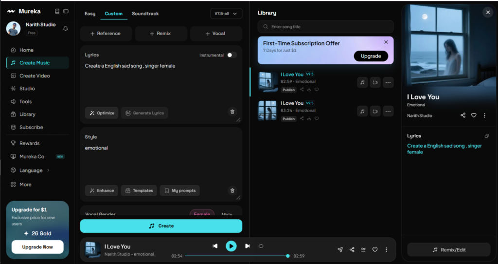This screenshot has height=264, width=498.
Task: Skip to the next track
Action: click(x=248, y=246)
